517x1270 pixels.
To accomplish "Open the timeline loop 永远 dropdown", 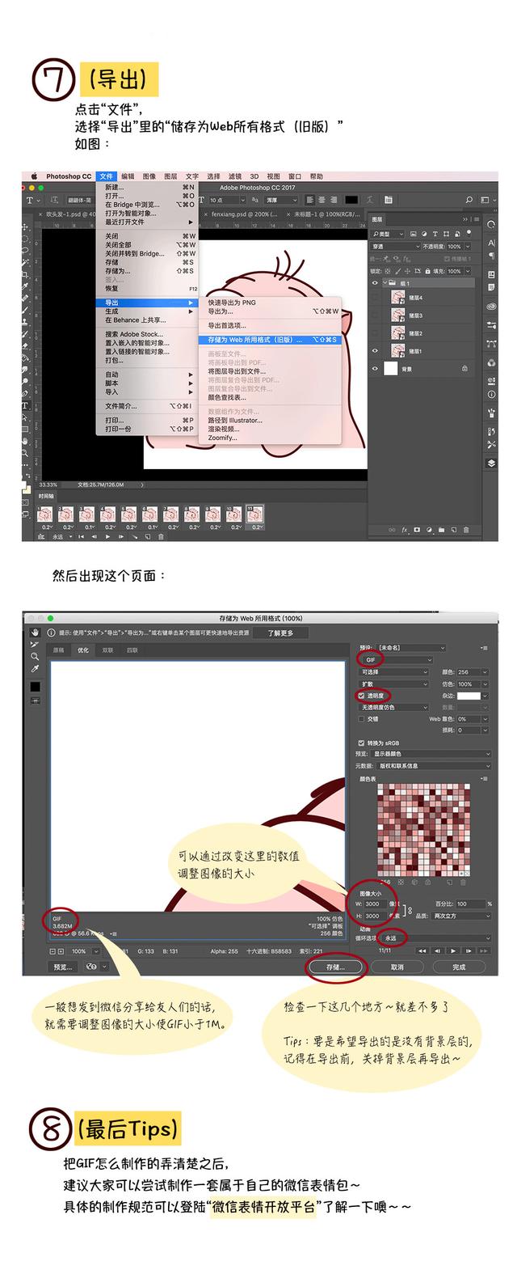I will point(61,536).
